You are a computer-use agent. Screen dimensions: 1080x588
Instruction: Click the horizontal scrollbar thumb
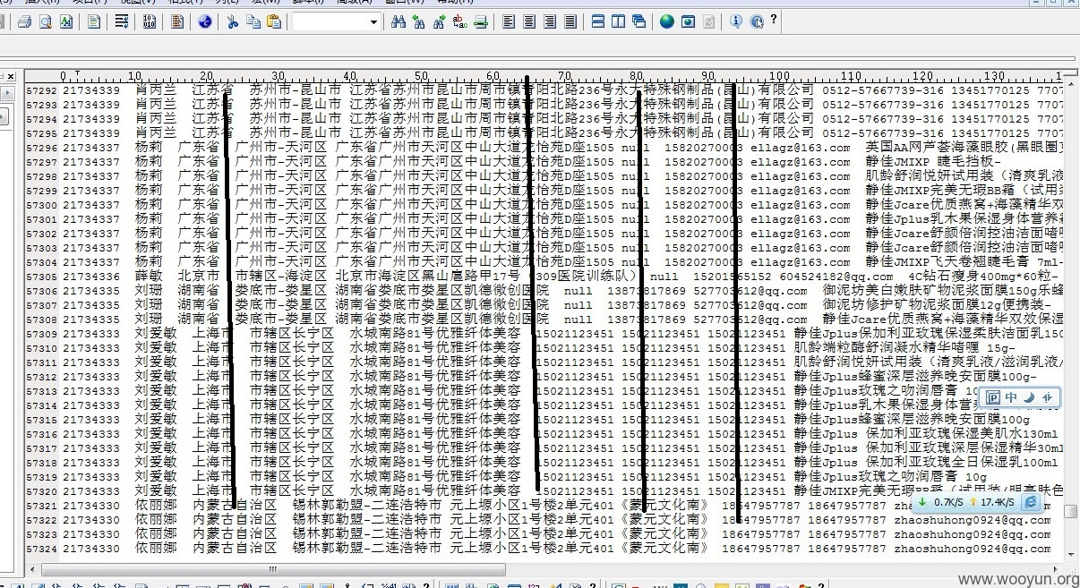273,570
